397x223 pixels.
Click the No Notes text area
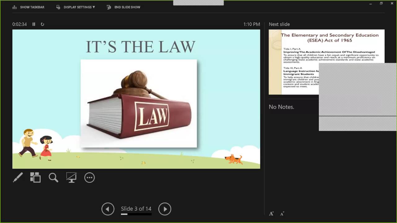281,107
